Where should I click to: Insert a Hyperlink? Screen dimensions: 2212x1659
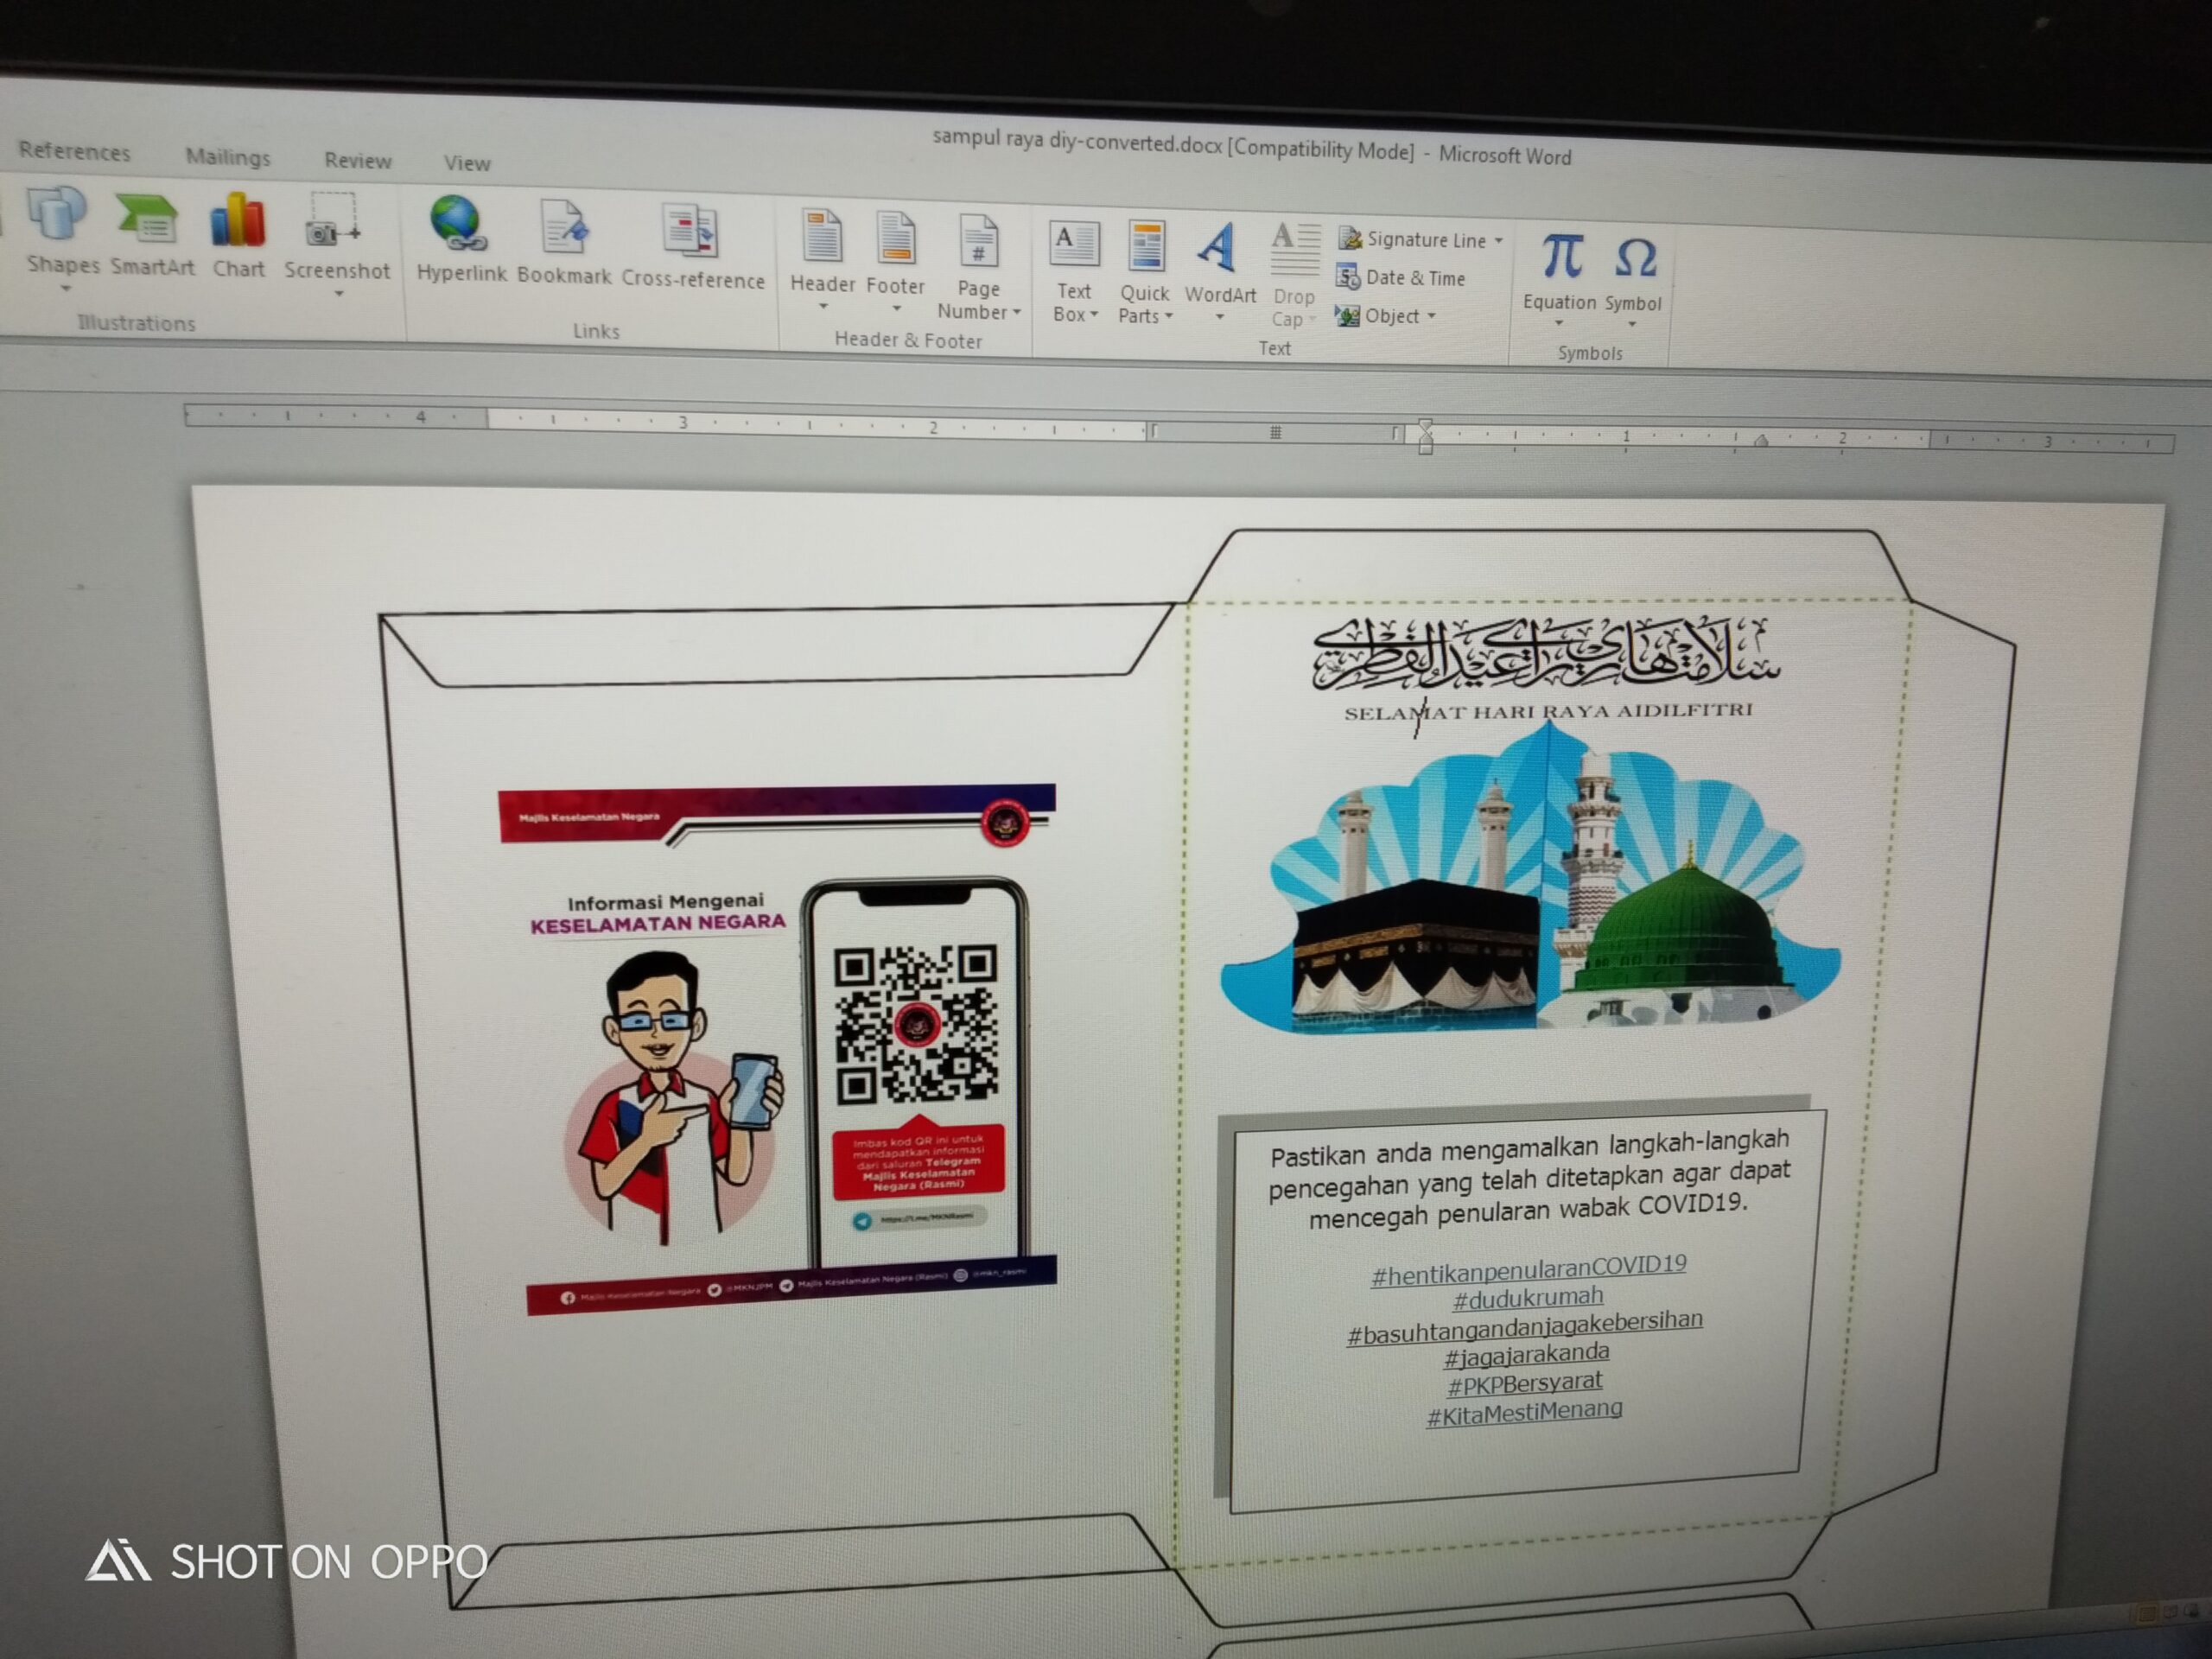460,242
